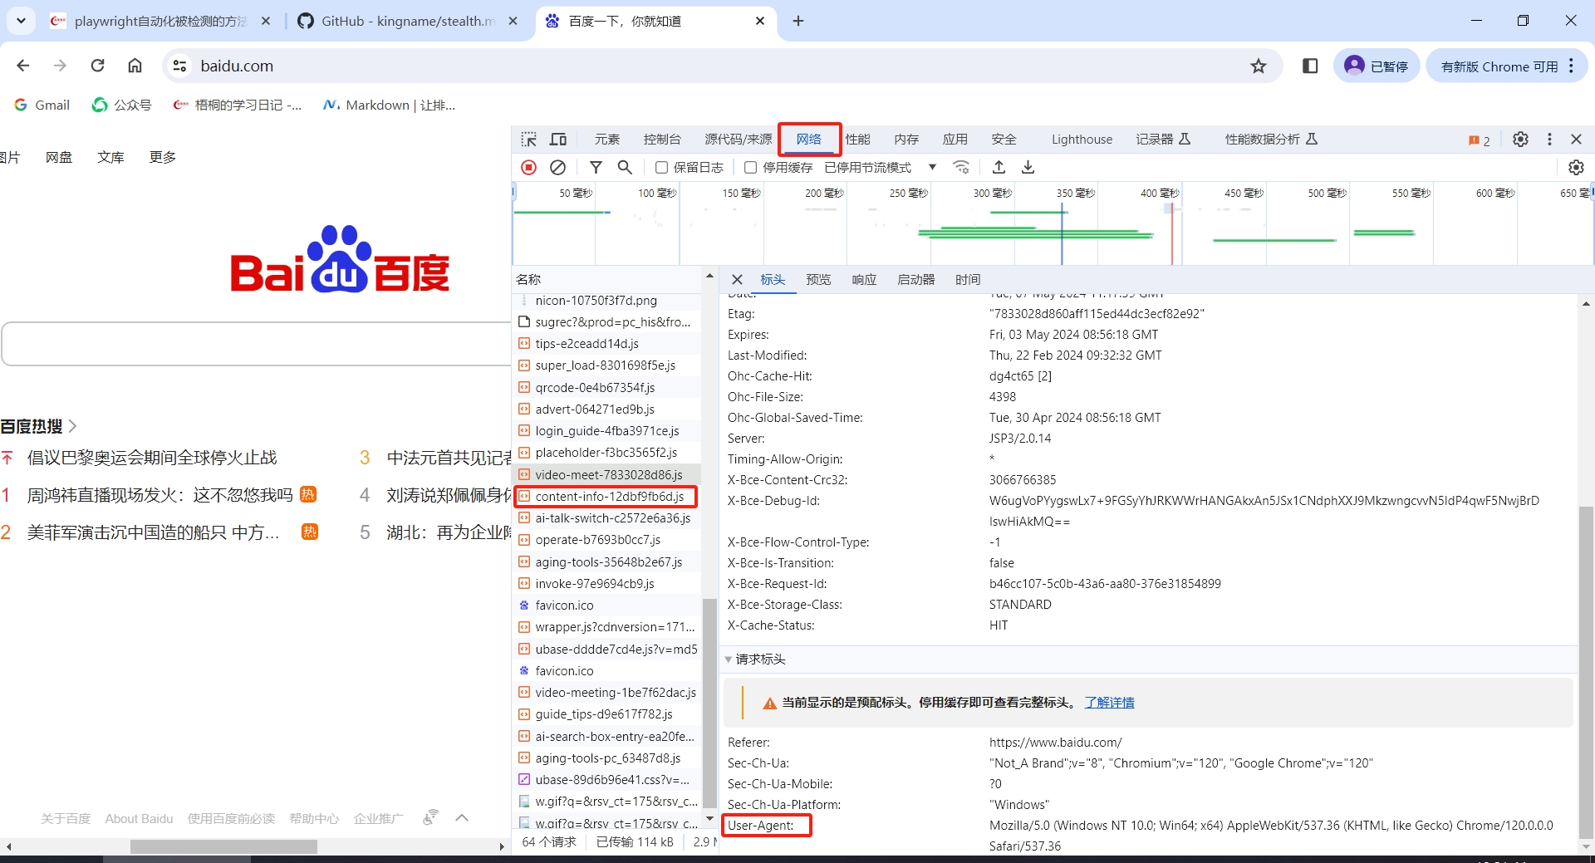The width and height of the screenshot is (1595, 863).
Task: Open the 了解详情 link
Action: click(1109, 703)
